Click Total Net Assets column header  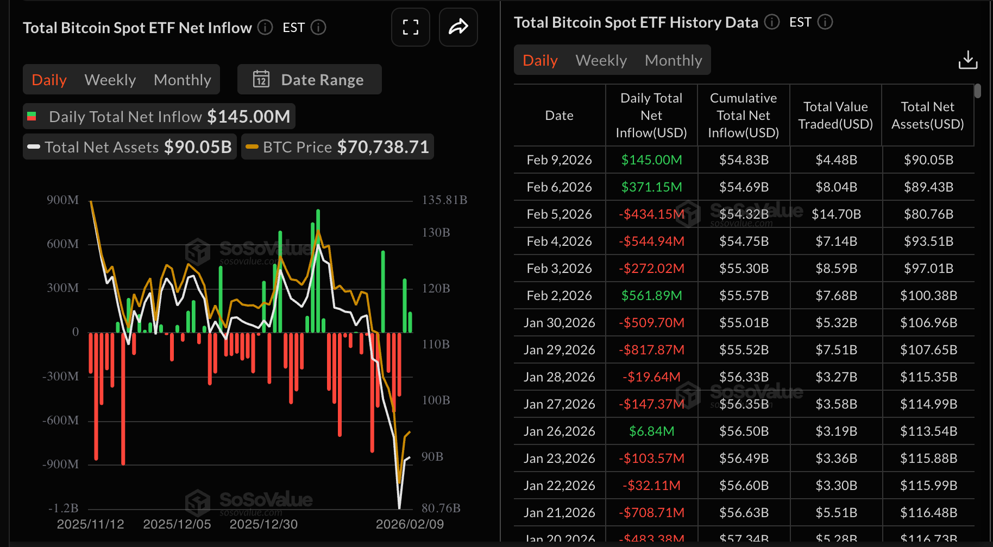[x=928, y=115]
